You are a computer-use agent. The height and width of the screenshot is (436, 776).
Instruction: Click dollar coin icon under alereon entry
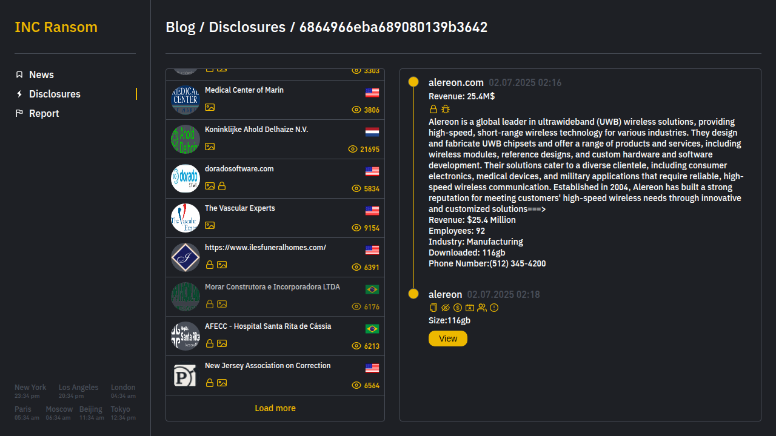pos(458,308)
